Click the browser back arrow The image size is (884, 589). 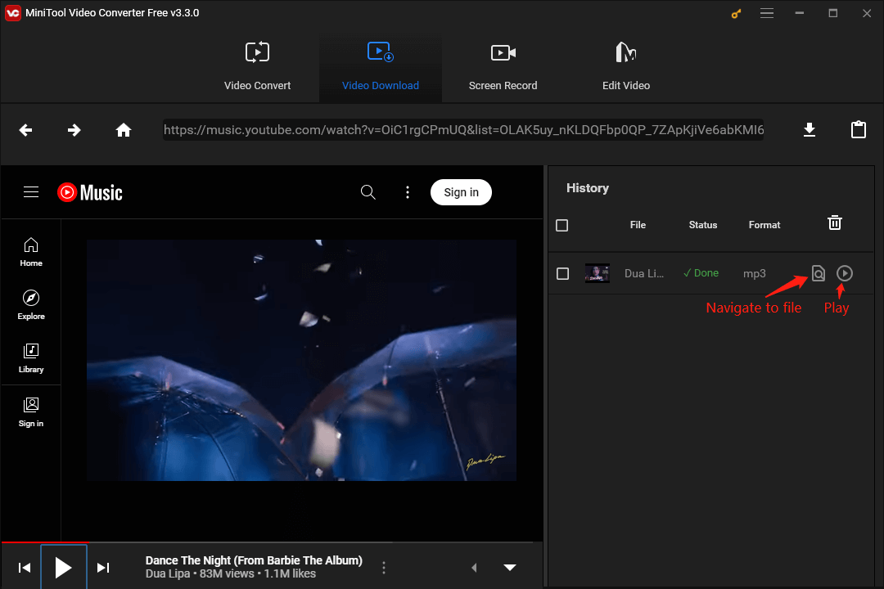(x=25, y=130)
